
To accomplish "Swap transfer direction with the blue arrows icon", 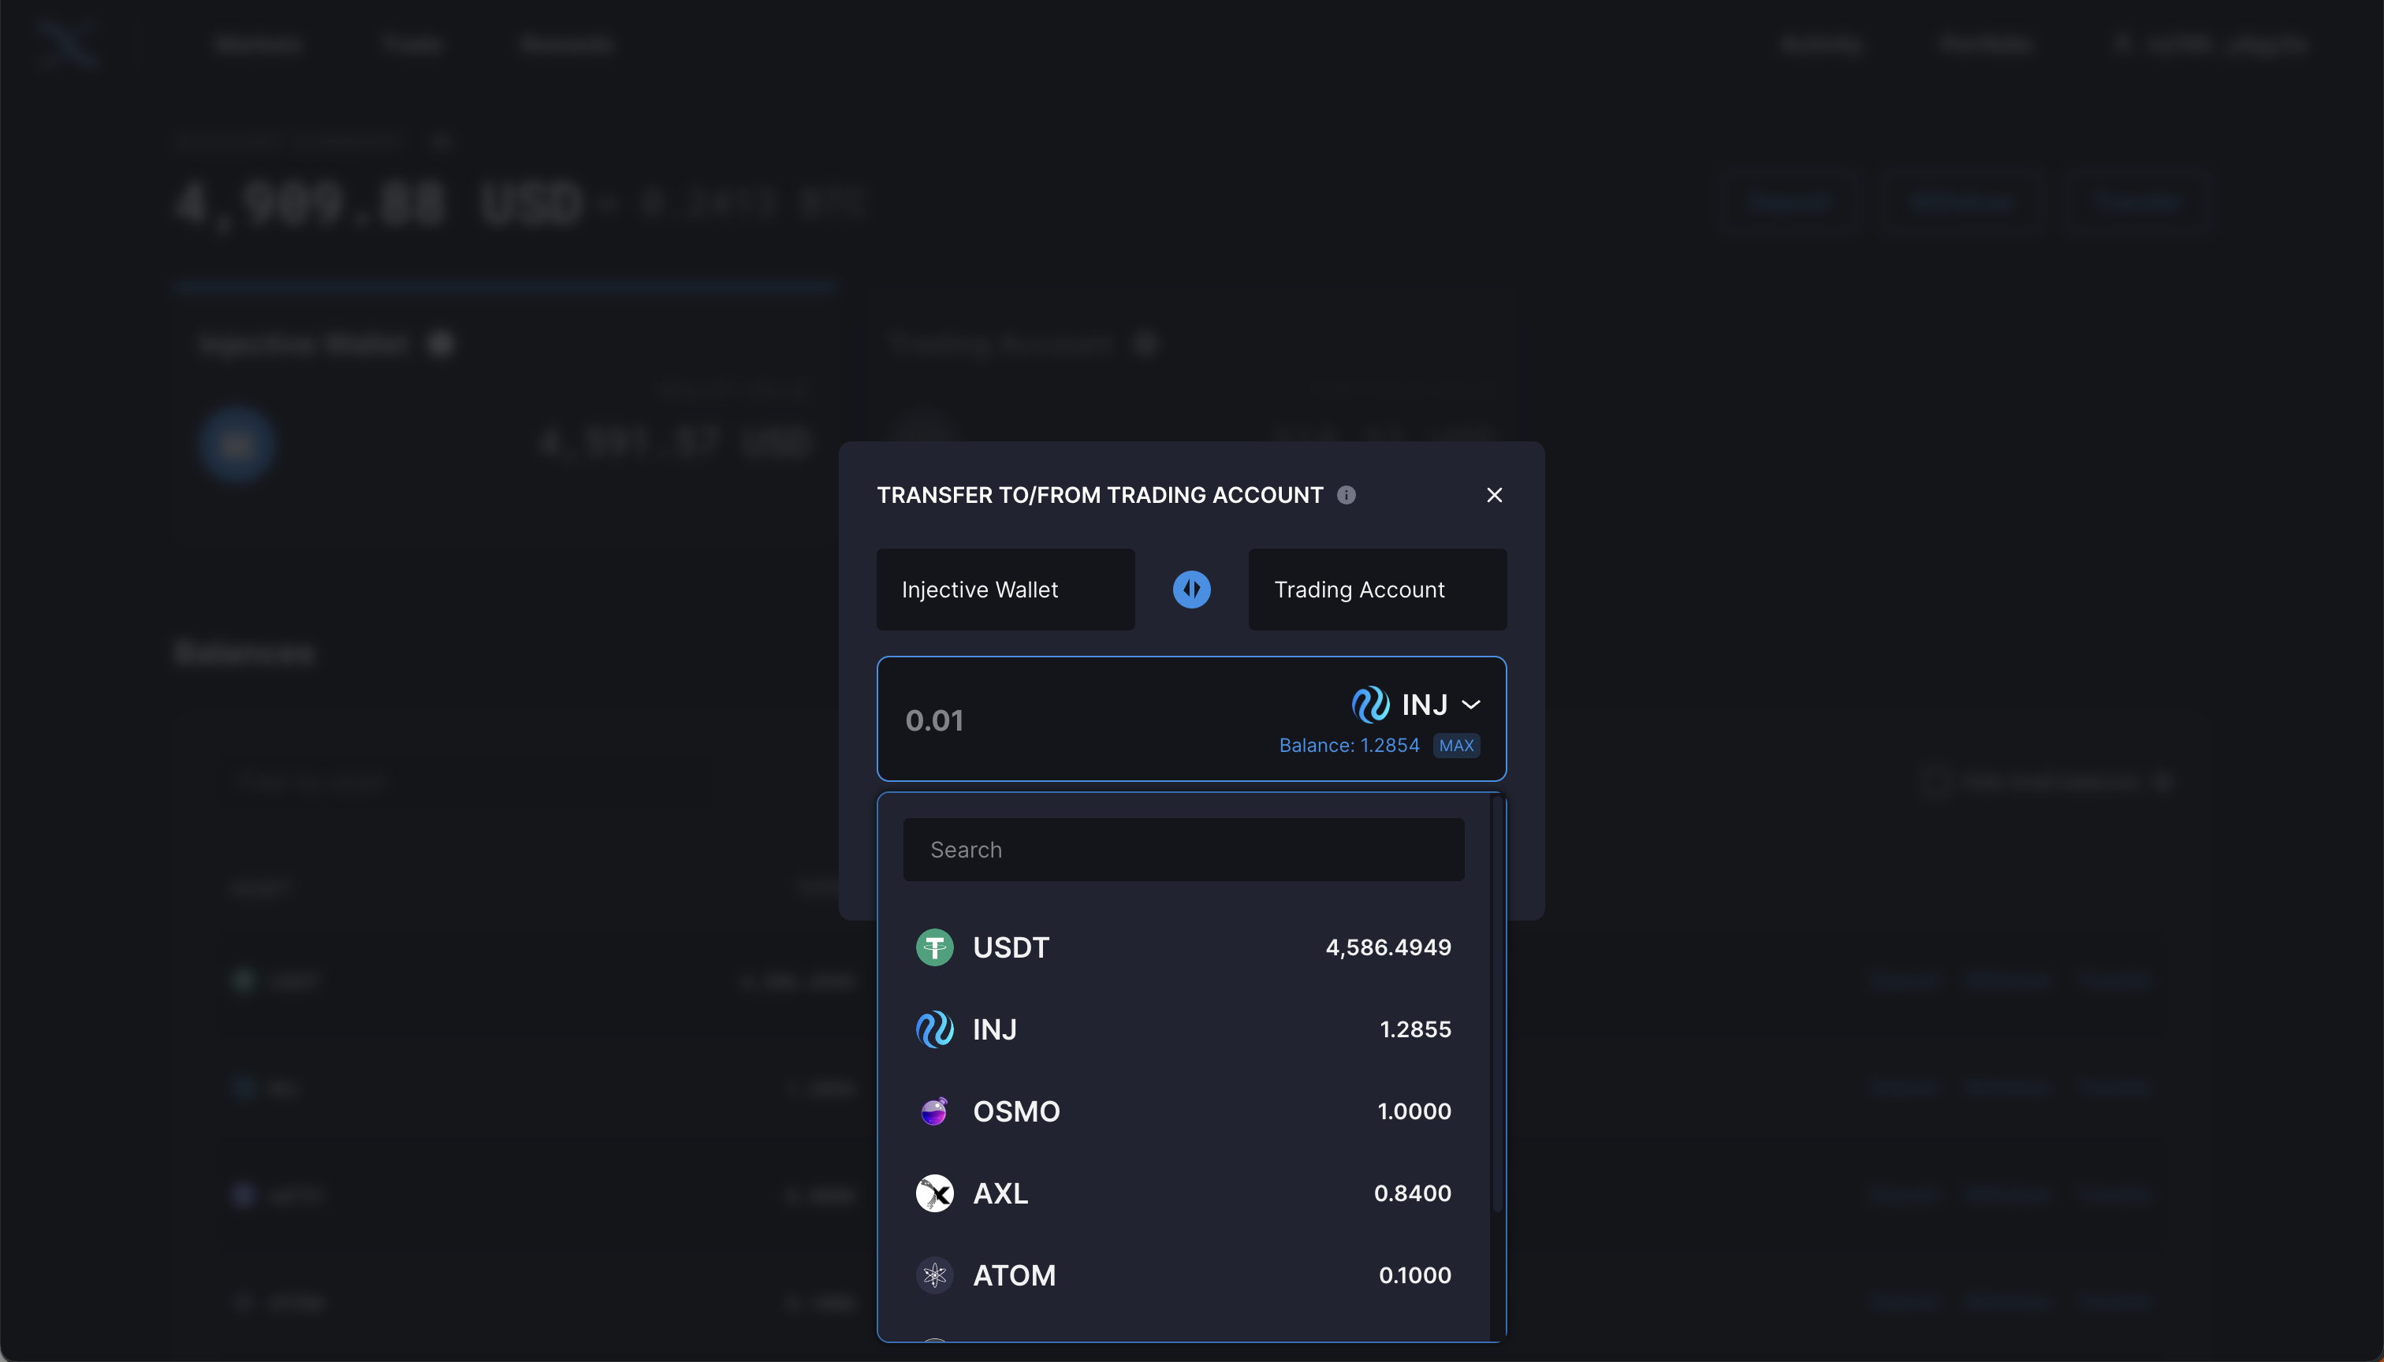I will (1191, 590).
